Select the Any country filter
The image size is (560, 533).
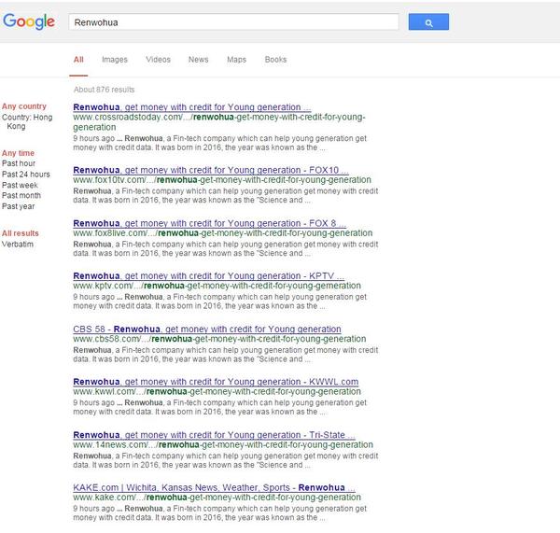coord(24,106)
